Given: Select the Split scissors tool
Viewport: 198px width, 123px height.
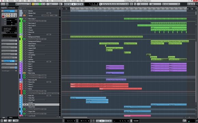Looking at the screenshot, I should 105,4.
